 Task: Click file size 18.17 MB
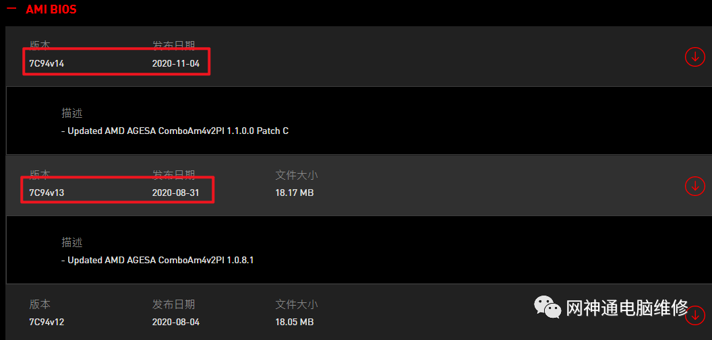[x=294, y=193]
